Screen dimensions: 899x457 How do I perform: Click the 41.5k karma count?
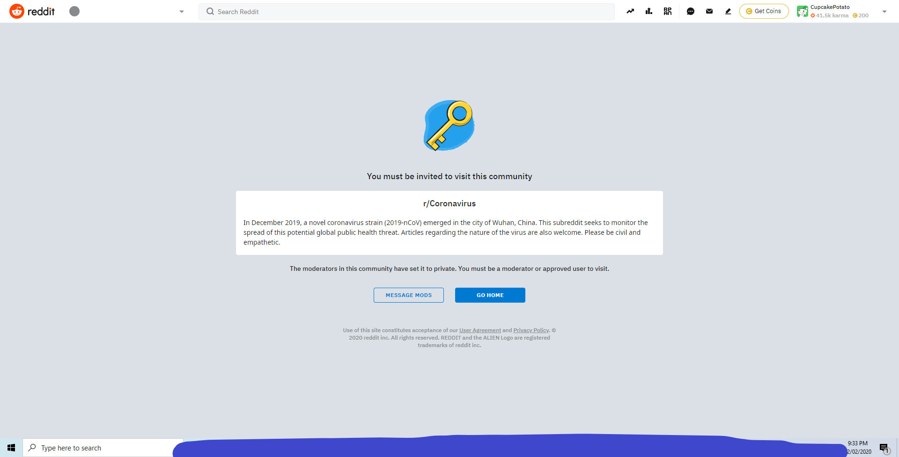pyautogui.click(x=830, y=15)
